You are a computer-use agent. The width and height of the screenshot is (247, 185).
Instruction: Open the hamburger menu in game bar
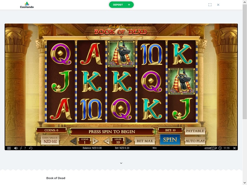pyautogui.click(x=9, y=148)
